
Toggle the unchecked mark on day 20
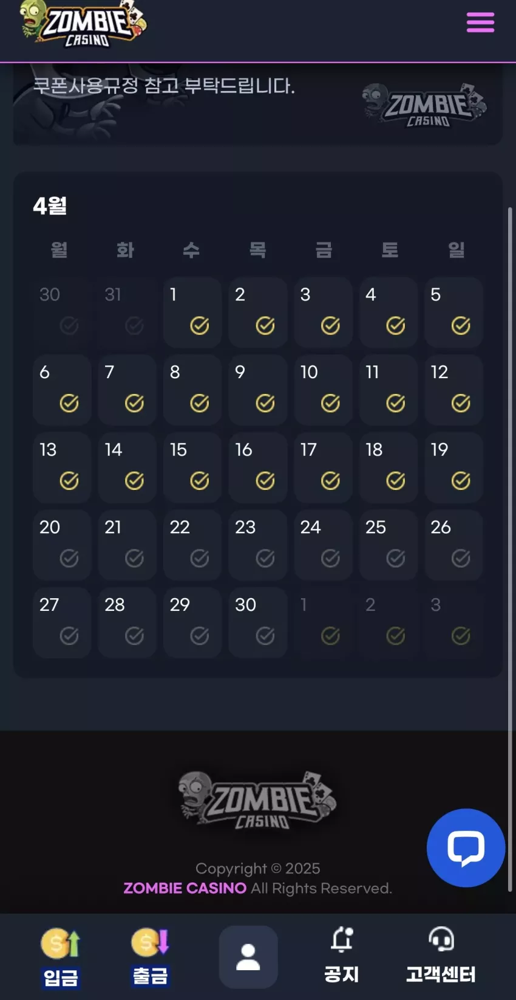click(69, 558)
